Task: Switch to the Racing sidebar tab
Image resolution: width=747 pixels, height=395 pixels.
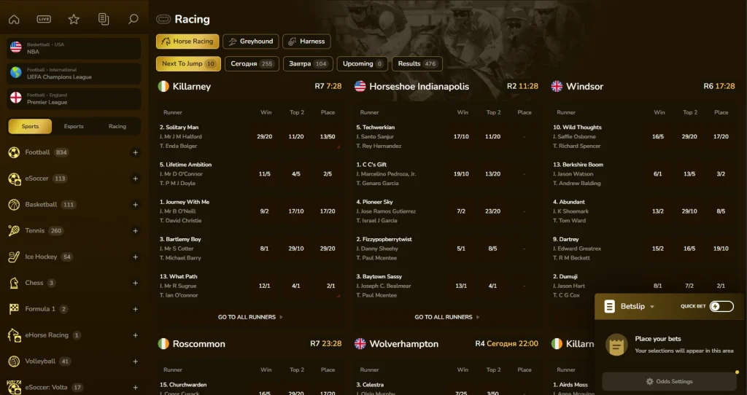Action: coord(117,126)
